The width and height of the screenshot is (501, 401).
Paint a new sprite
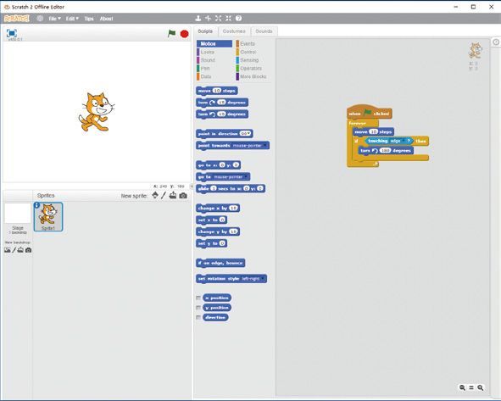(164, 195)
